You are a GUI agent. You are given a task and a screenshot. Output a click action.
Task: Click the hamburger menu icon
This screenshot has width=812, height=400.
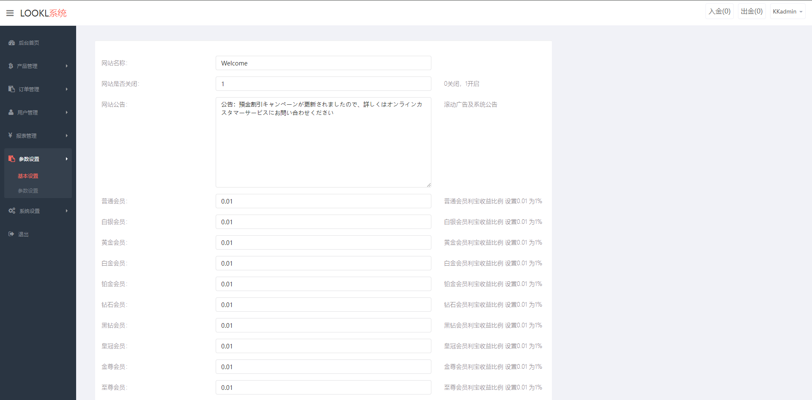click(x=10, y=13)
